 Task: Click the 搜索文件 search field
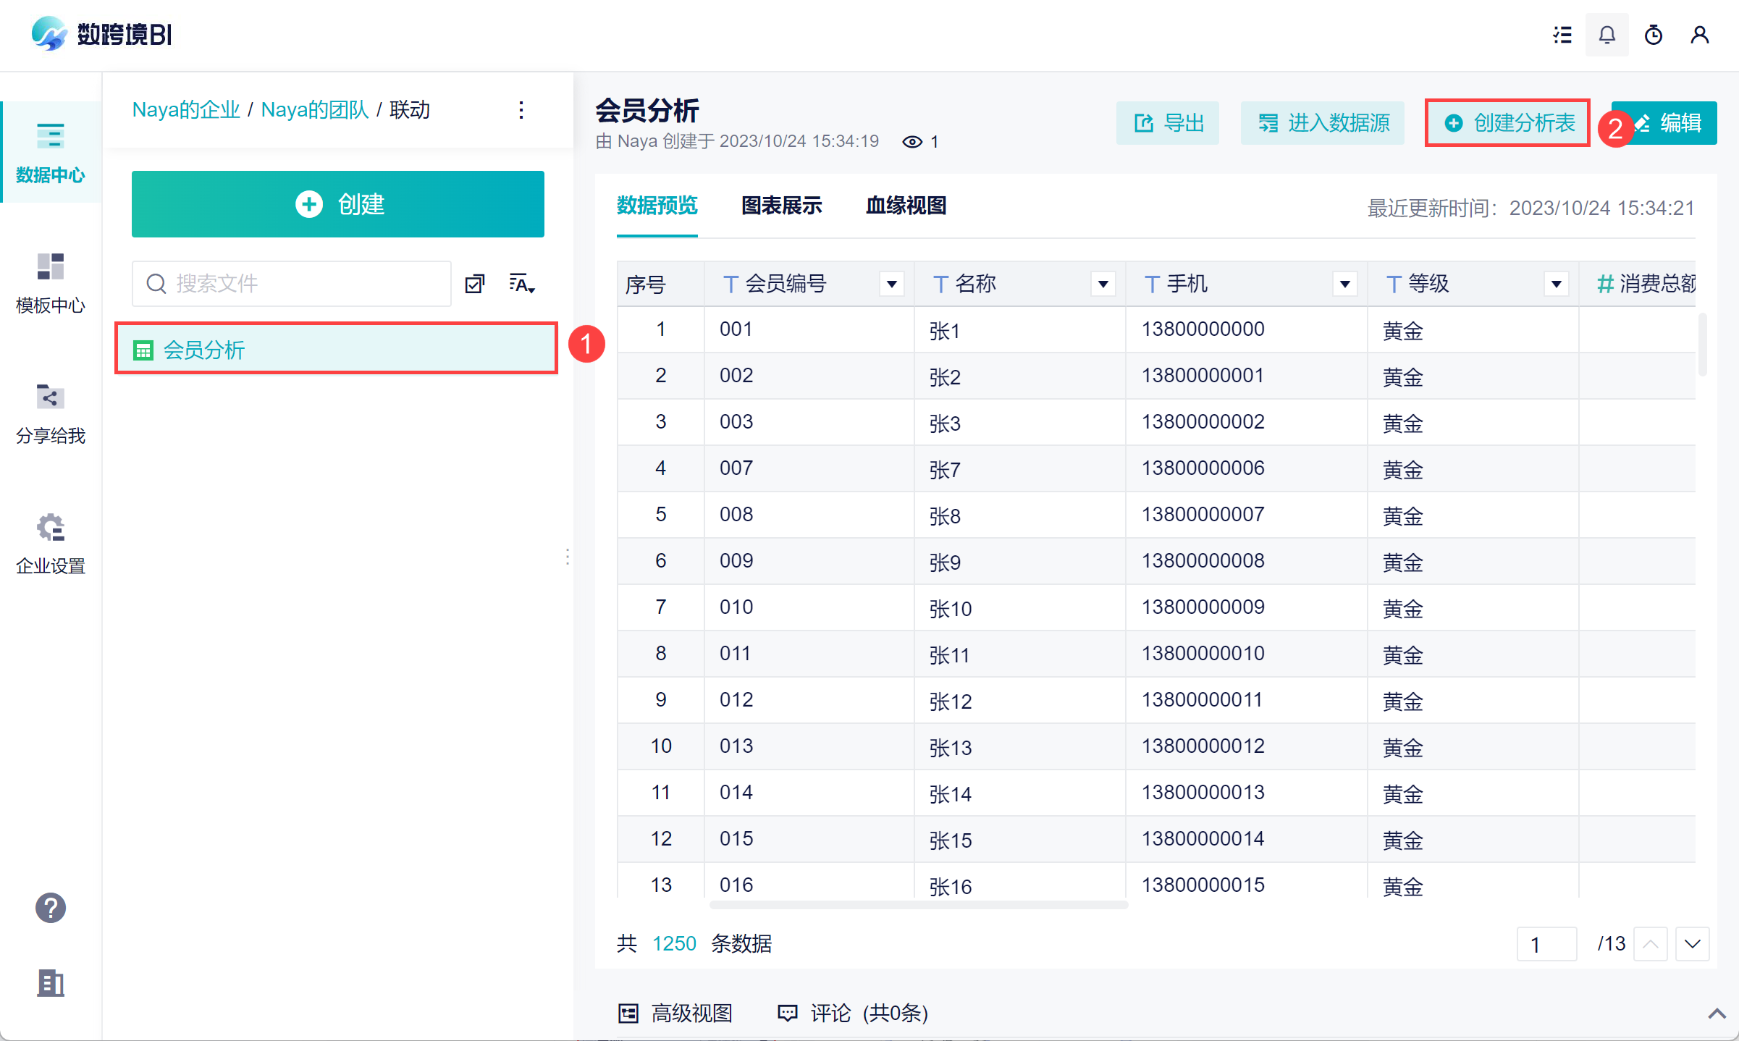tap(291, 284)
